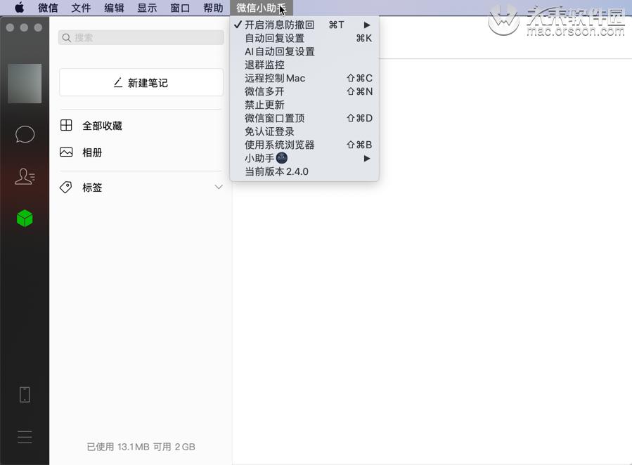The image size is (632, 465).
Task: Click the avatar icon next to 小助手
Action: pos(281,158)
